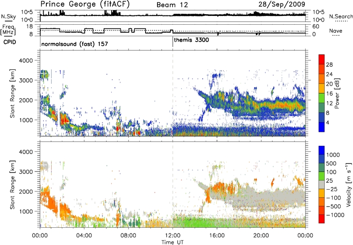This screenshot has height=245, width=353.
Task: Click the 'Power [dB]' colorbar label
Action: coord(337,93)
